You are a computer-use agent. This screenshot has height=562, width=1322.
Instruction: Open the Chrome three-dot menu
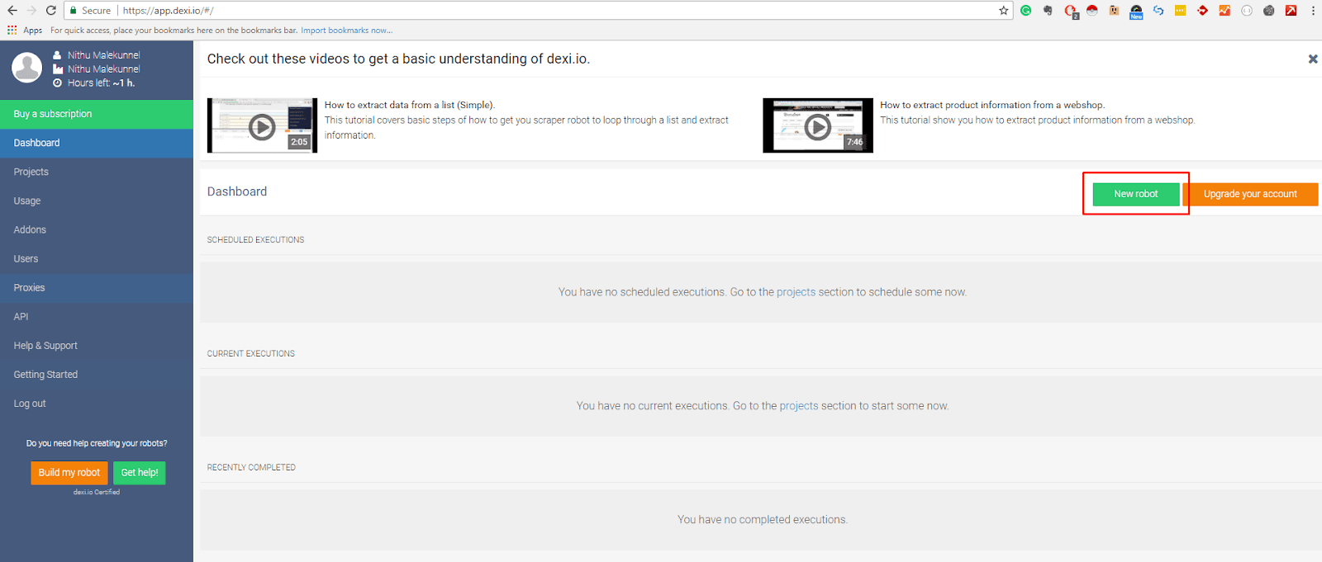(x=1313, y=11)
